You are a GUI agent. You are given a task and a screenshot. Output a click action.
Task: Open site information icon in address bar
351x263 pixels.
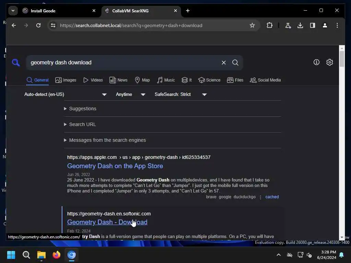click(53, 25)
